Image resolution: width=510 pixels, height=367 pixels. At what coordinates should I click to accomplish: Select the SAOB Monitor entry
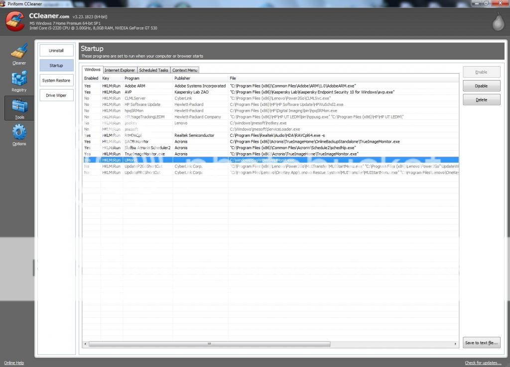coord(270,142)
